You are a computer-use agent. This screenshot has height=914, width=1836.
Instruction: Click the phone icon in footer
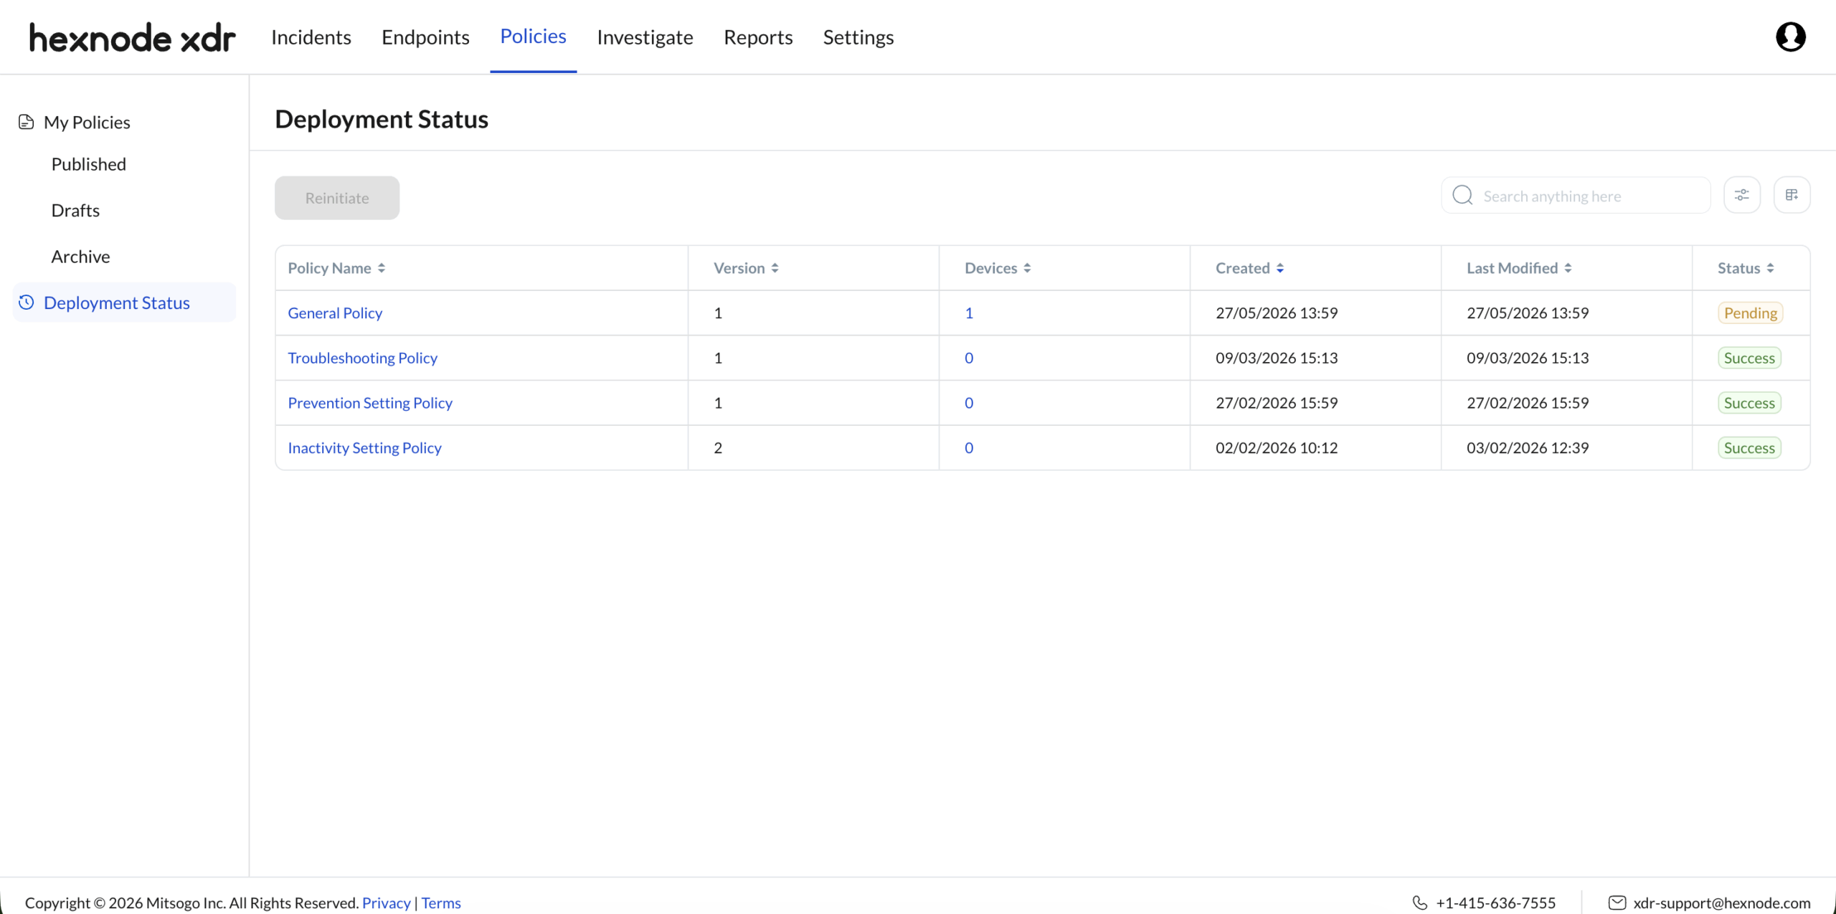[x=1420, y=903]
